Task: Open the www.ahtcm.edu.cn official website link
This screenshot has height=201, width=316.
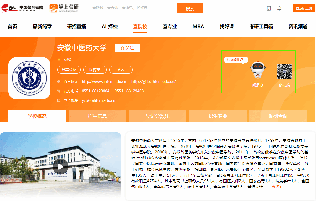Action: click(x=104, y=82)
